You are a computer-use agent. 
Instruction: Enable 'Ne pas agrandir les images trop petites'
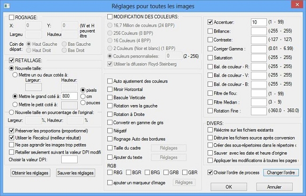pyautogui.click(x=11, y=145)
